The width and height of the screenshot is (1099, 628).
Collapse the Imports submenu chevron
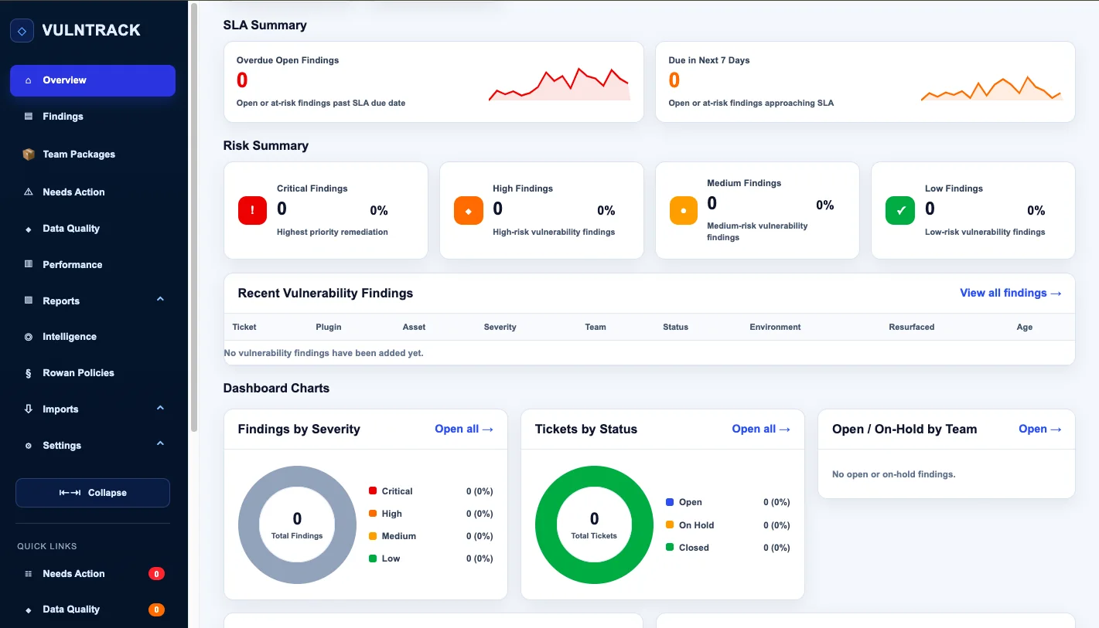click(x=160, y=408)
